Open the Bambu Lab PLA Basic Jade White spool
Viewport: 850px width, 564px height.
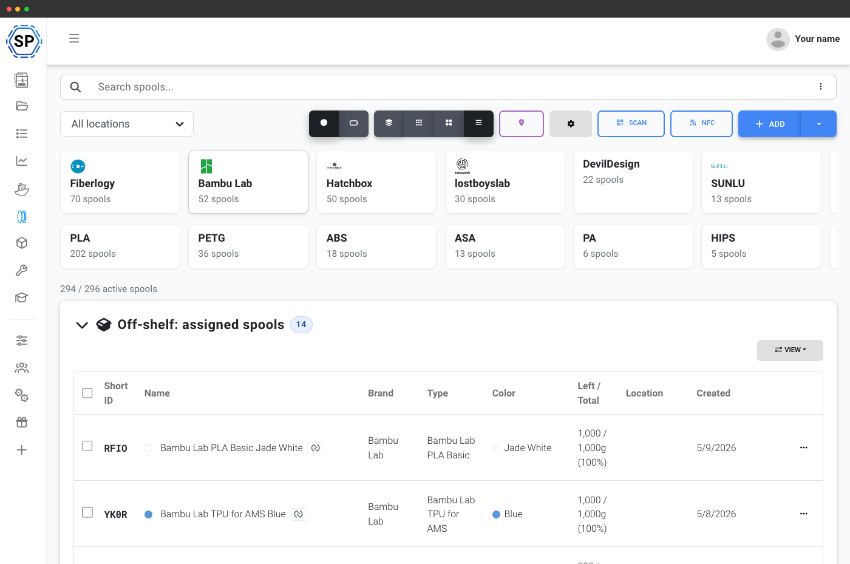point(231,448)
